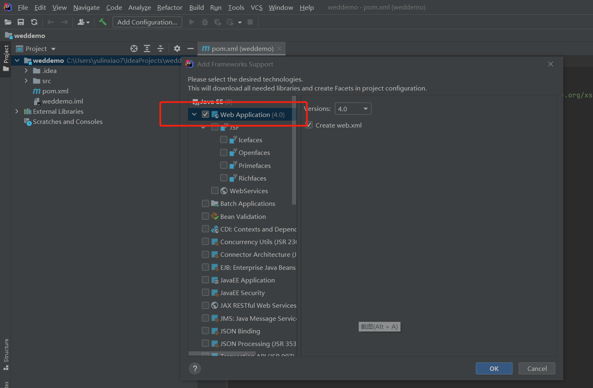The image size is (593, 388).
Task: Click the help question mark button
Action: point(195,368)
